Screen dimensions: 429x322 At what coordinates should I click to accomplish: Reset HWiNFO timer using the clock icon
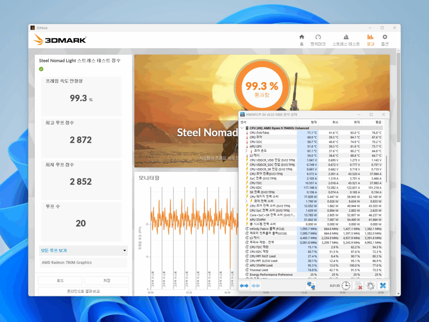[346, 286]
